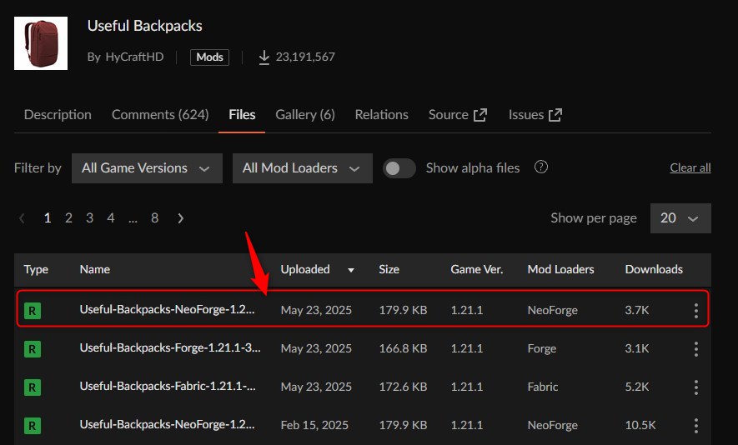The width and height of the screenshot is (738, 445).
Task: Open the Comments (624) tab
Action: click(x=160, y=115)
